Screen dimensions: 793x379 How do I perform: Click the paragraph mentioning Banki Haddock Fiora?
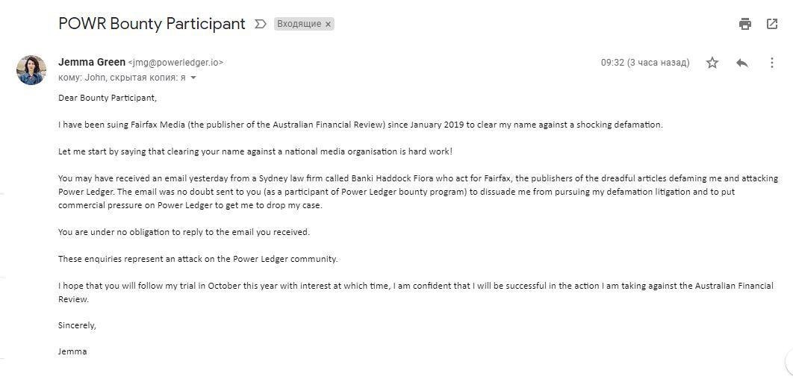point(417,192)
